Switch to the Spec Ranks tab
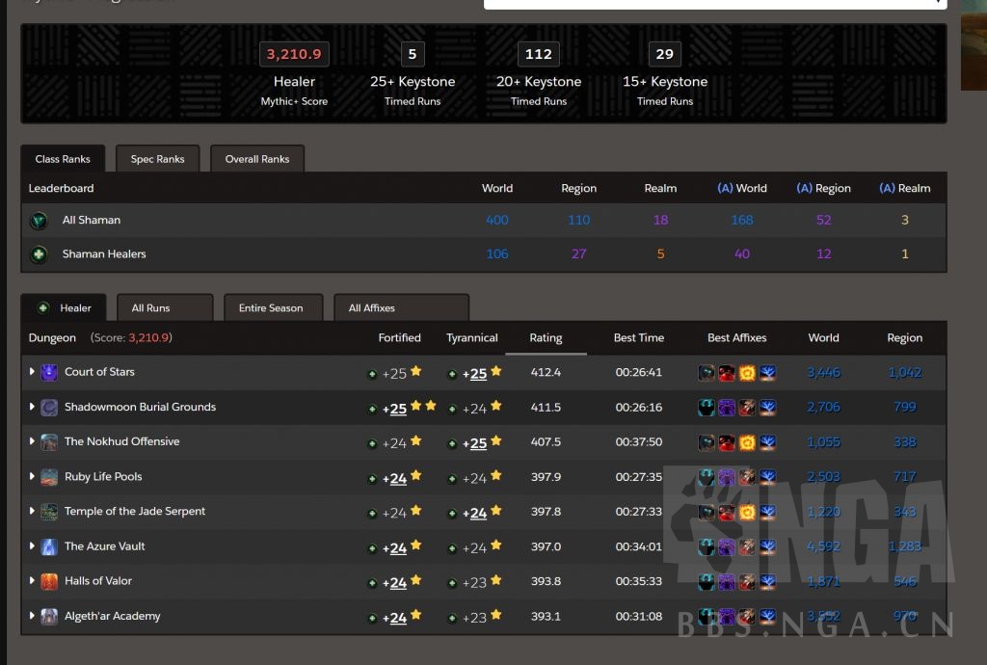This screenshot has width=987, height=665. coord(157,159)
